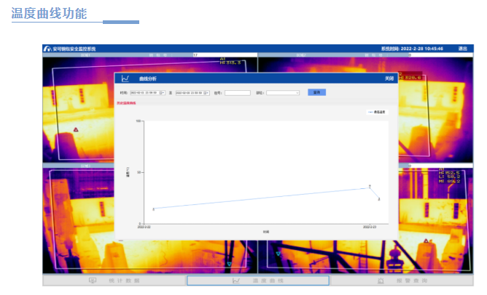Toggle the 最低温度 legend series

point(378,112)
